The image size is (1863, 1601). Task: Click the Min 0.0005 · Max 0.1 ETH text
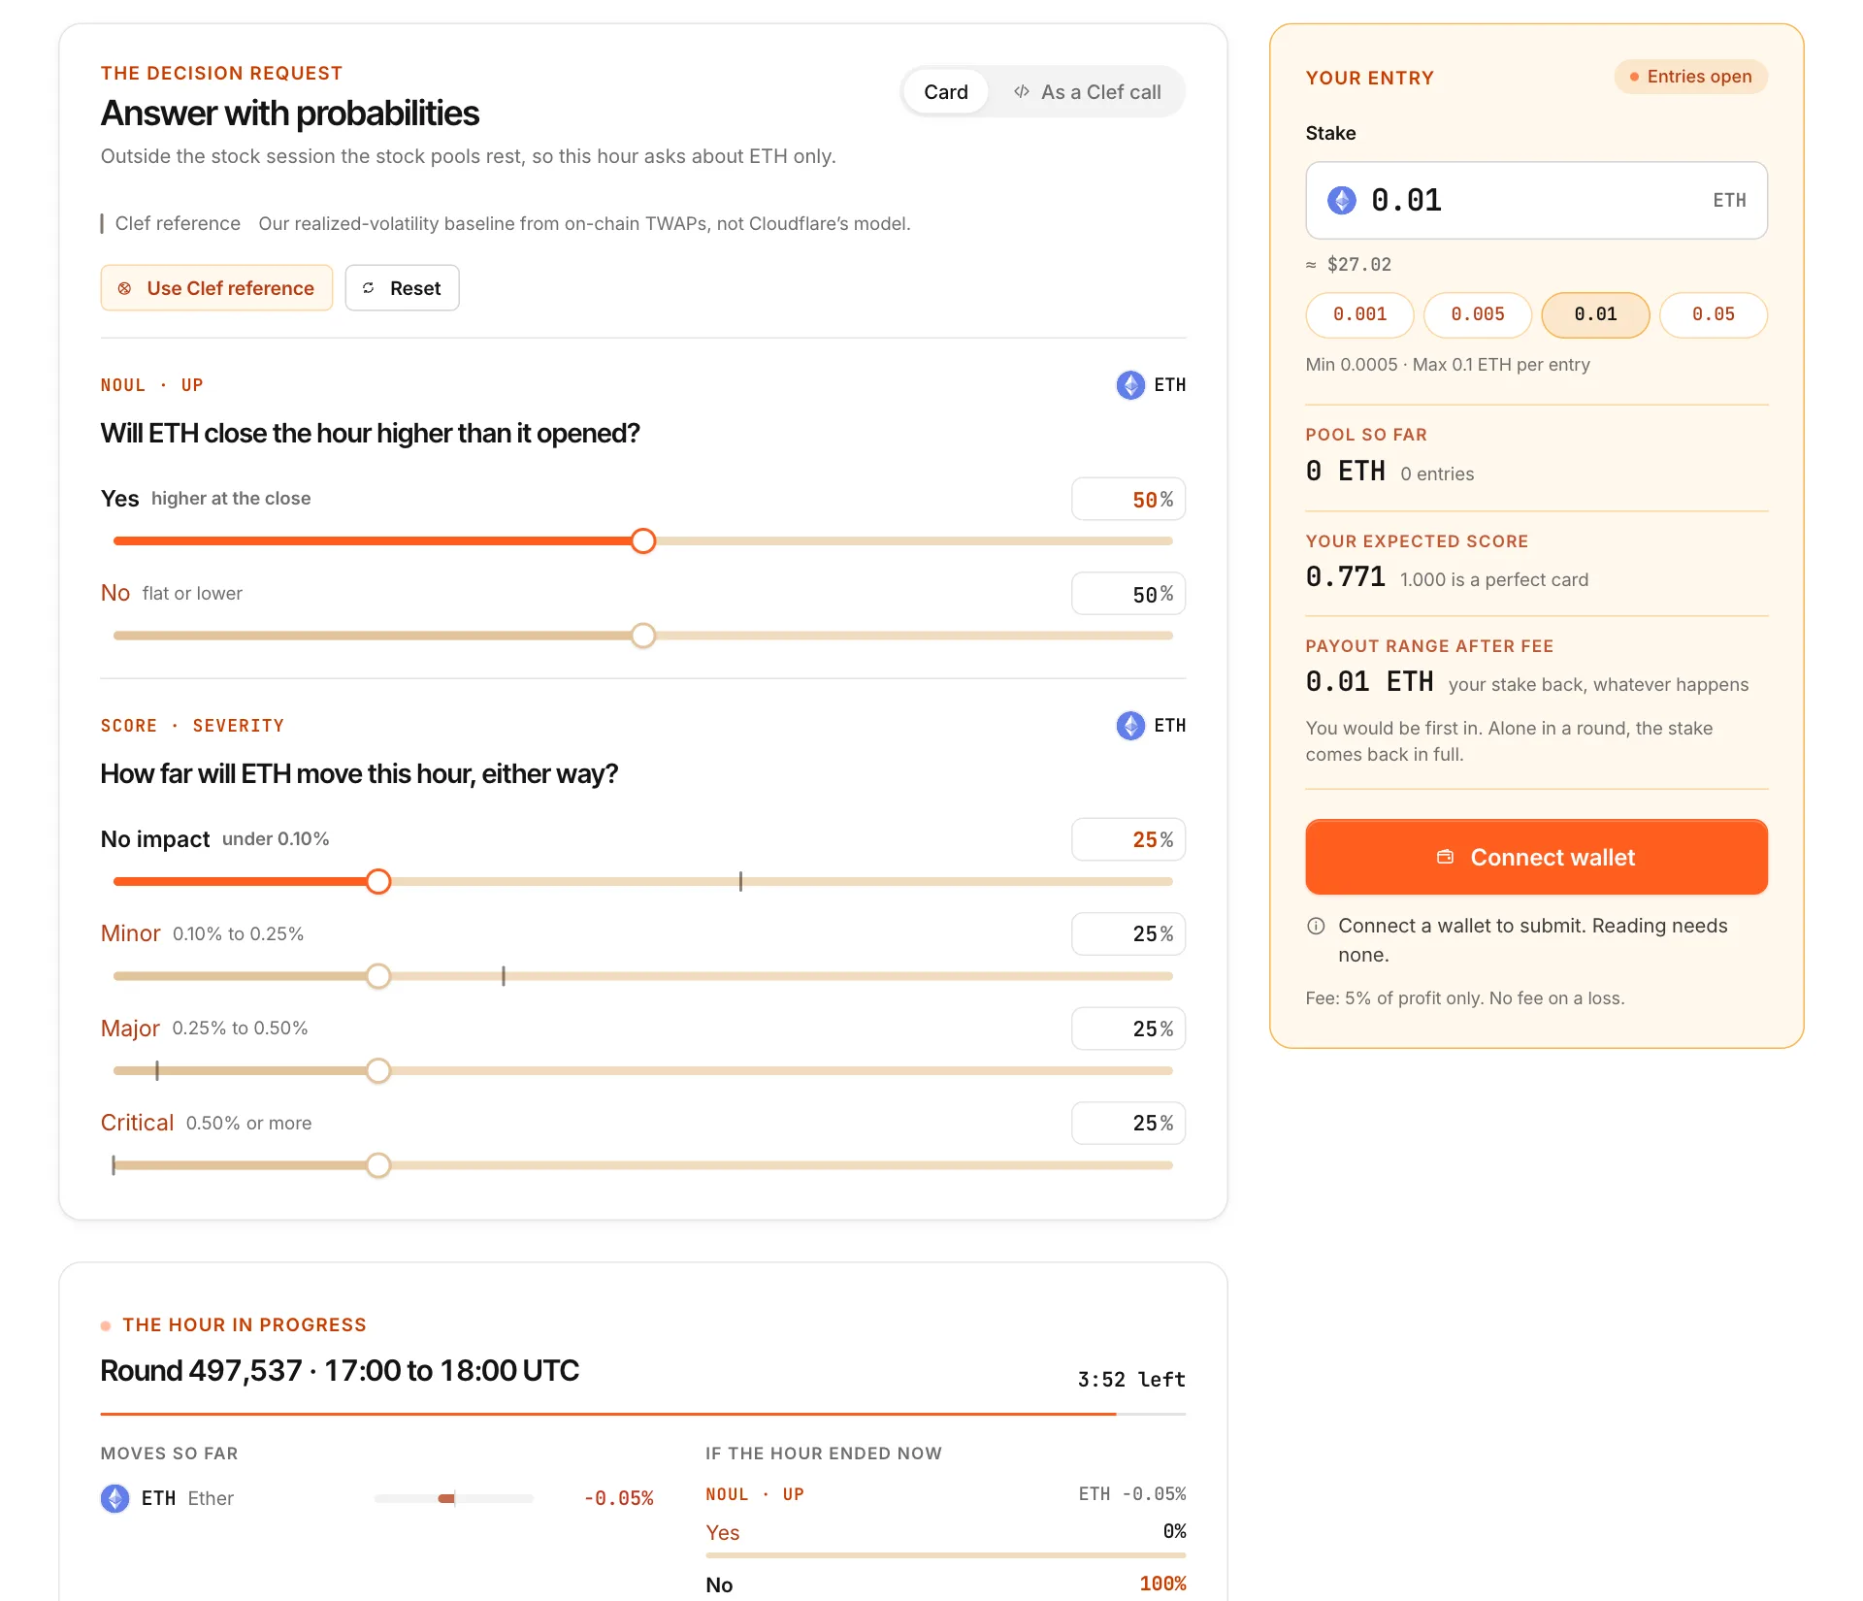[x=1448, y=365]
